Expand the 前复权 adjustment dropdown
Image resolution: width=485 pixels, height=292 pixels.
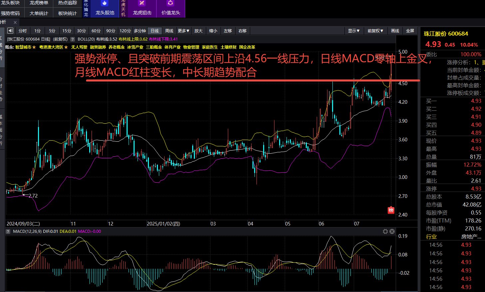pyautogui.click(x=375, y=31)
